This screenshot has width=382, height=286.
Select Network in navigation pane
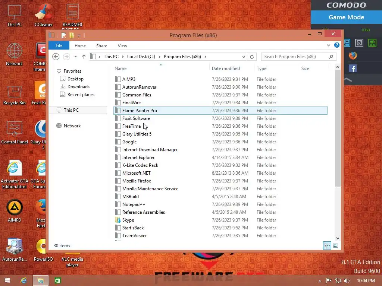click(x=72, y=126)
